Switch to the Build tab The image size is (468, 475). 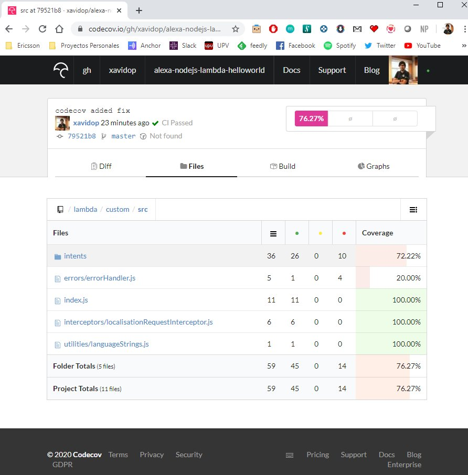point(282,166)
